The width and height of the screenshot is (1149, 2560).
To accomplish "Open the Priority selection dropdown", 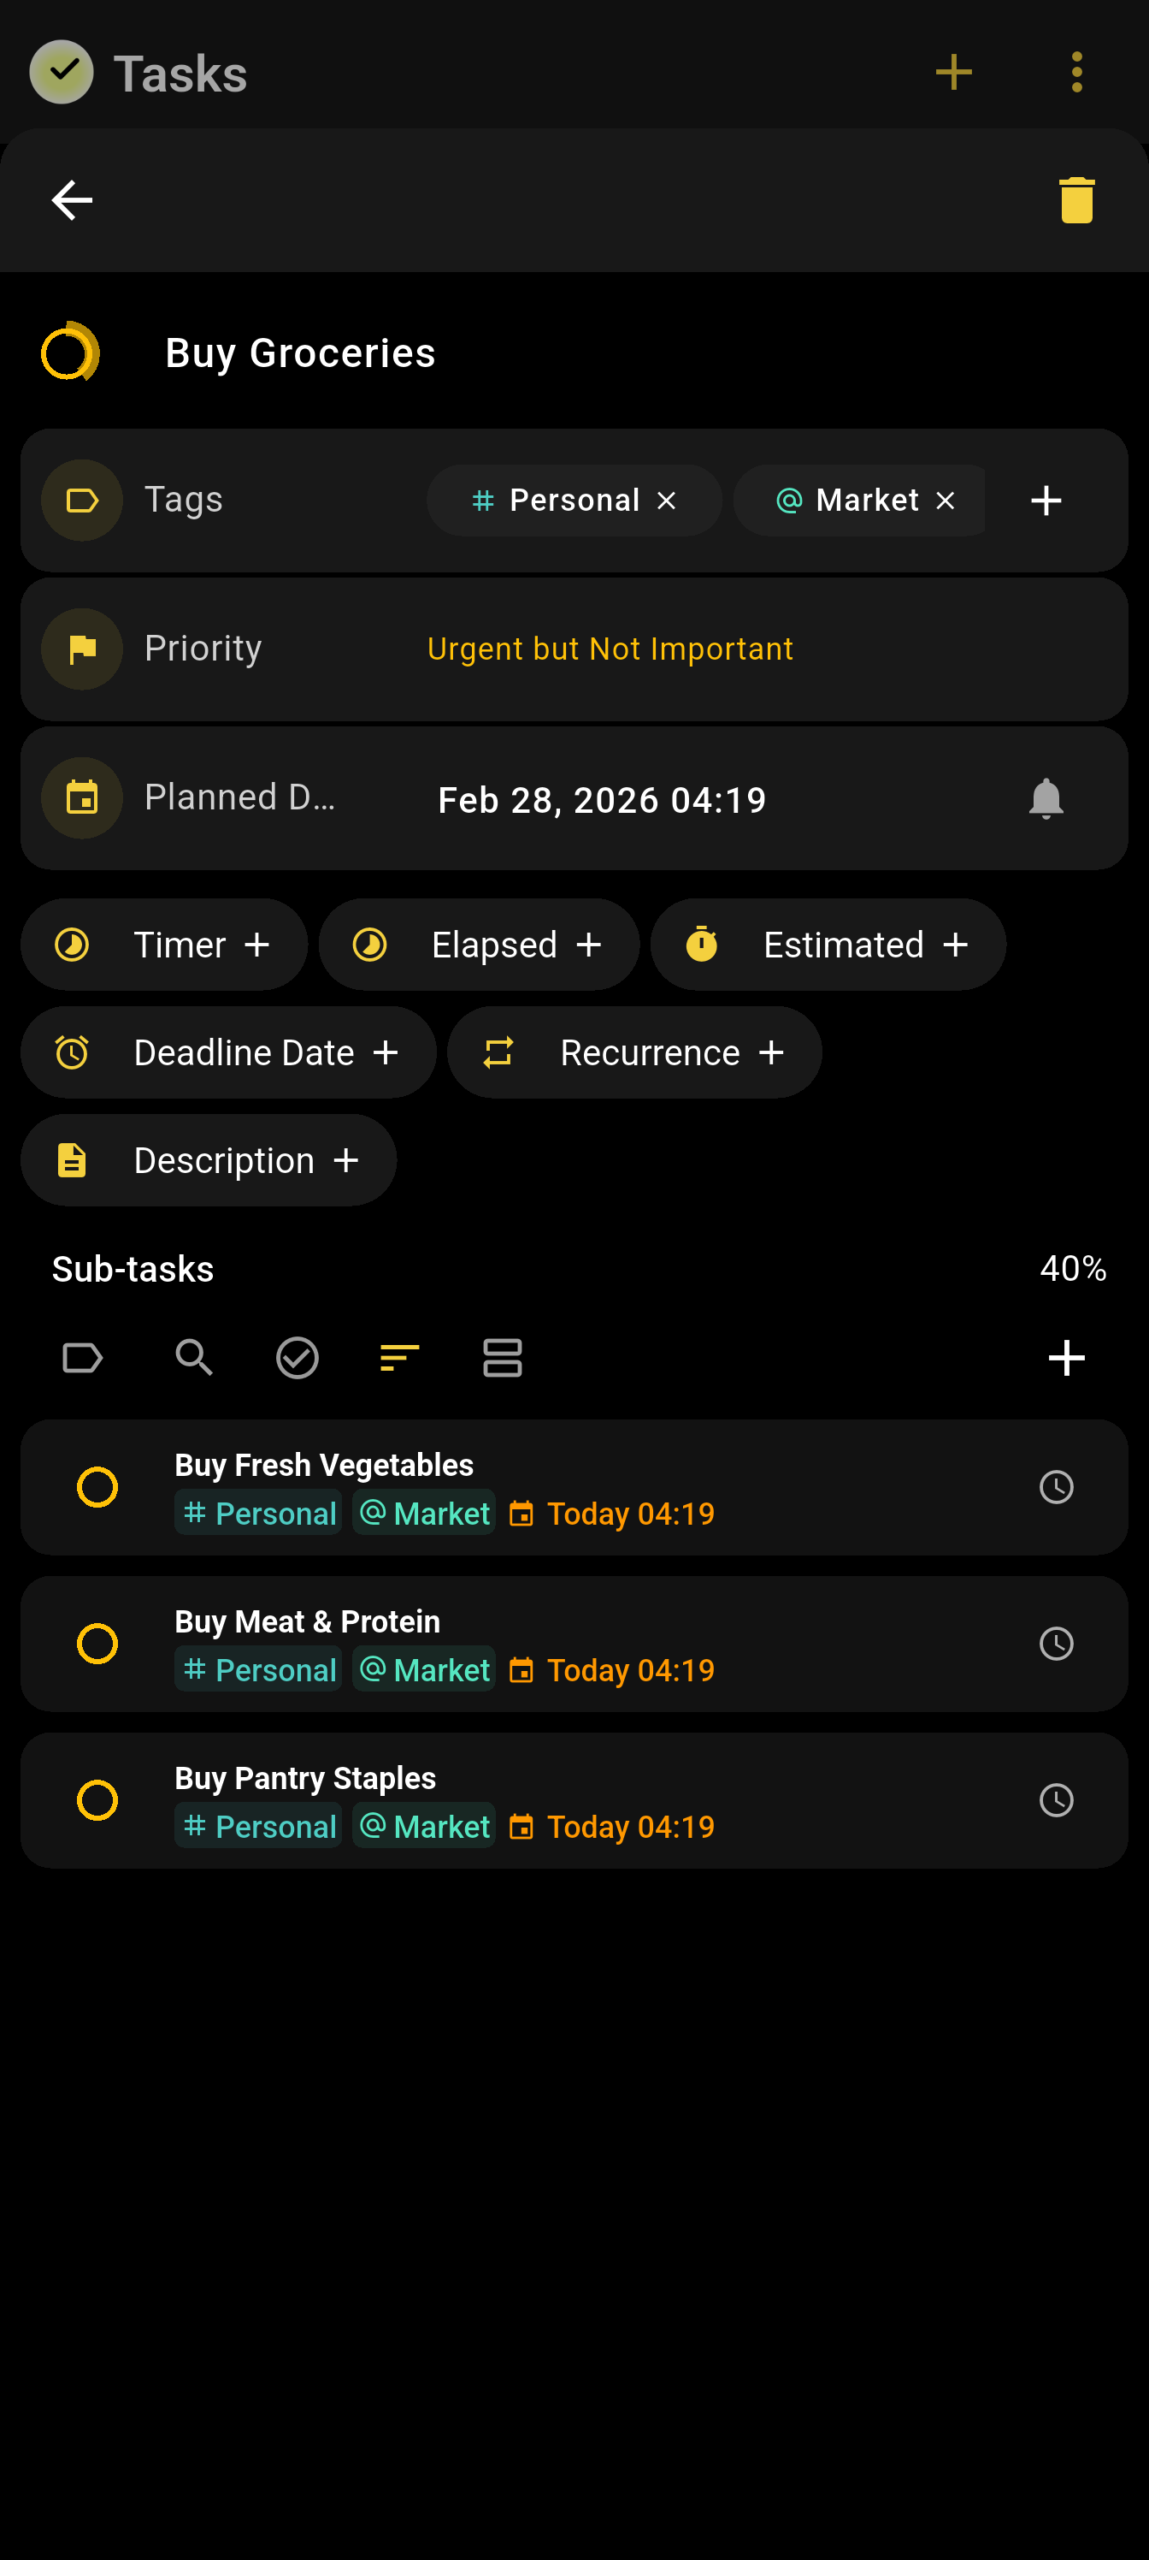I will pyautogui.click(x=574, y=649).
